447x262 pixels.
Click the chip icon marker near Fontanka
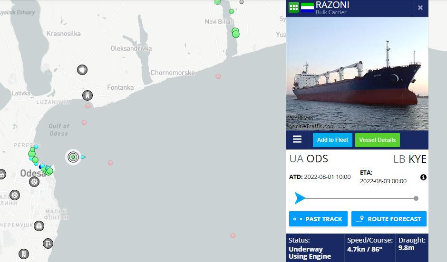[x=82, y=70]
